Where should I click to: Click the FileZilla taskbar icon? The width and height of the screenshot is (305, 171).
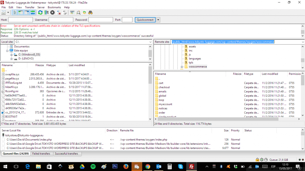[192, 167]
